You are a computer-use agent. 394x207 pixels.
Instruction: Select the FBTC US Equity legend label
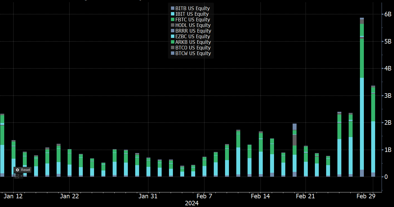192,20
